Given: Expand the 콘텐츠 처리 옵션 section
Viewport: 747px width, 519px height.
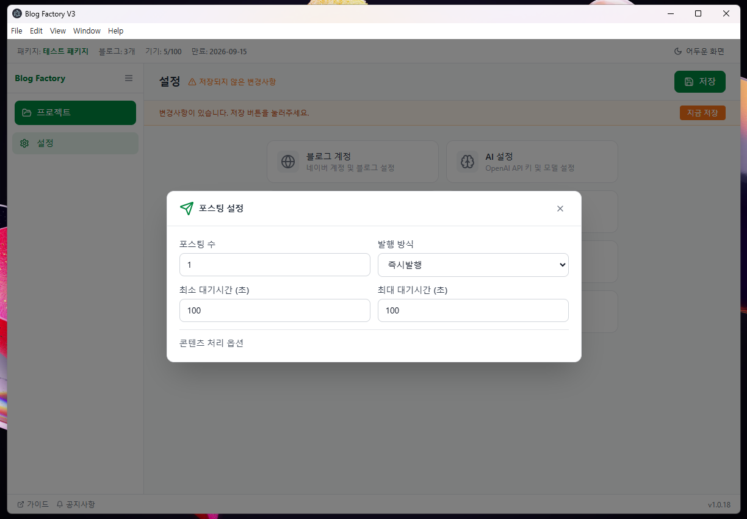Looking at the screenshot, I should click(x=211, y=343).
